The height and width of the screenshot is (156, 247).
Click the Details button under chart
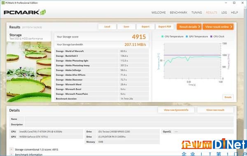[228, 97]
